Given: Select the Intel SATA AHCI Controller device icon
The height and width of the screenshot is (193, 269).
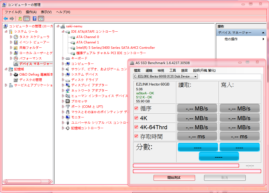Looking at the screenshot, I should pyautogui.click(x=73, y=48).
